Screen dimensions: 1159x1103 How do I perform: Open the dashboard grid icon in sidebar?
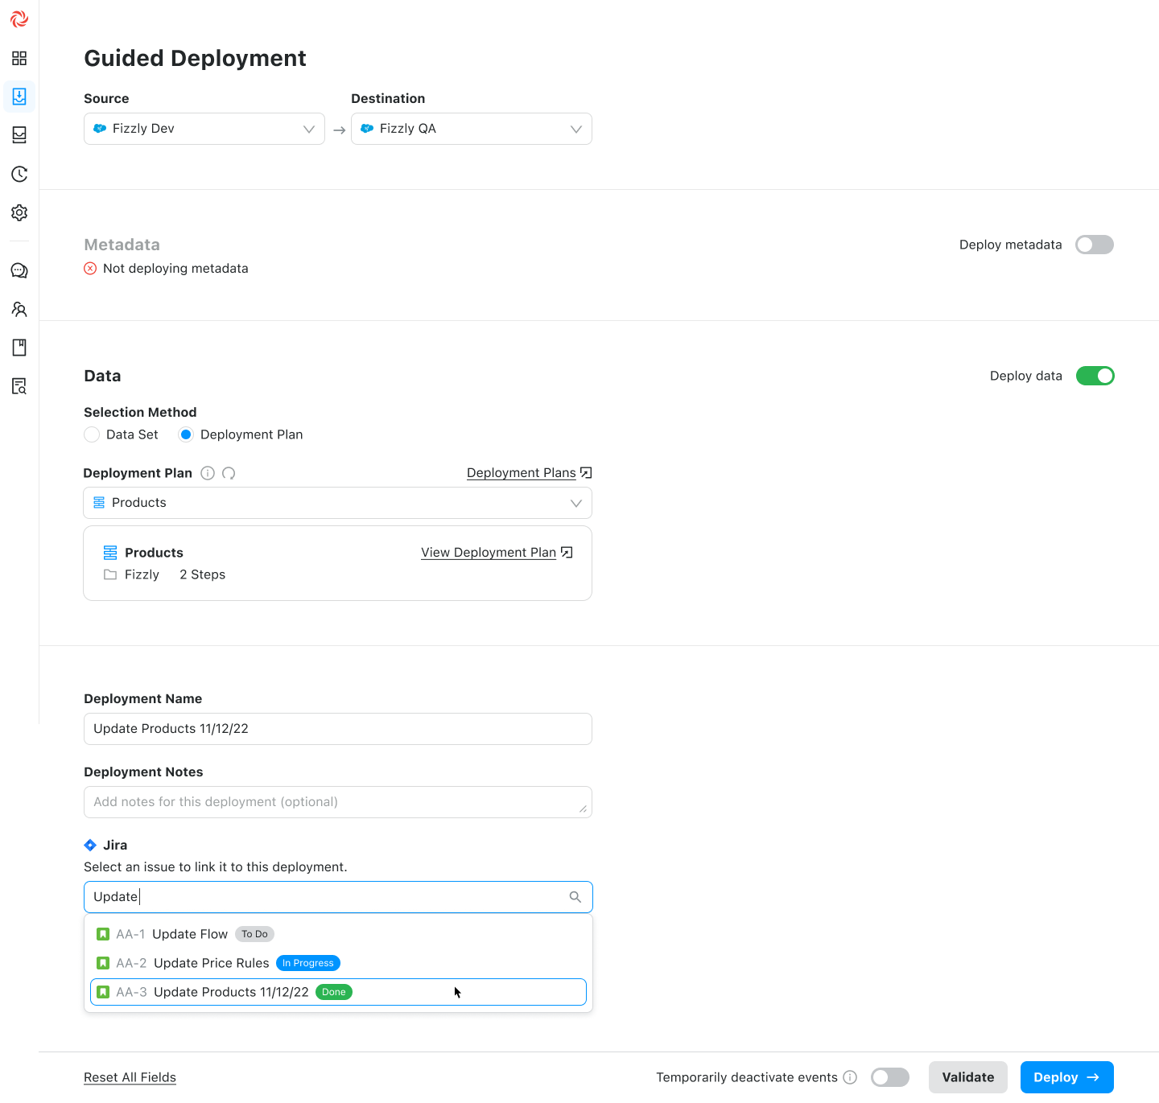pyautogui.click(x=19, y=58)
